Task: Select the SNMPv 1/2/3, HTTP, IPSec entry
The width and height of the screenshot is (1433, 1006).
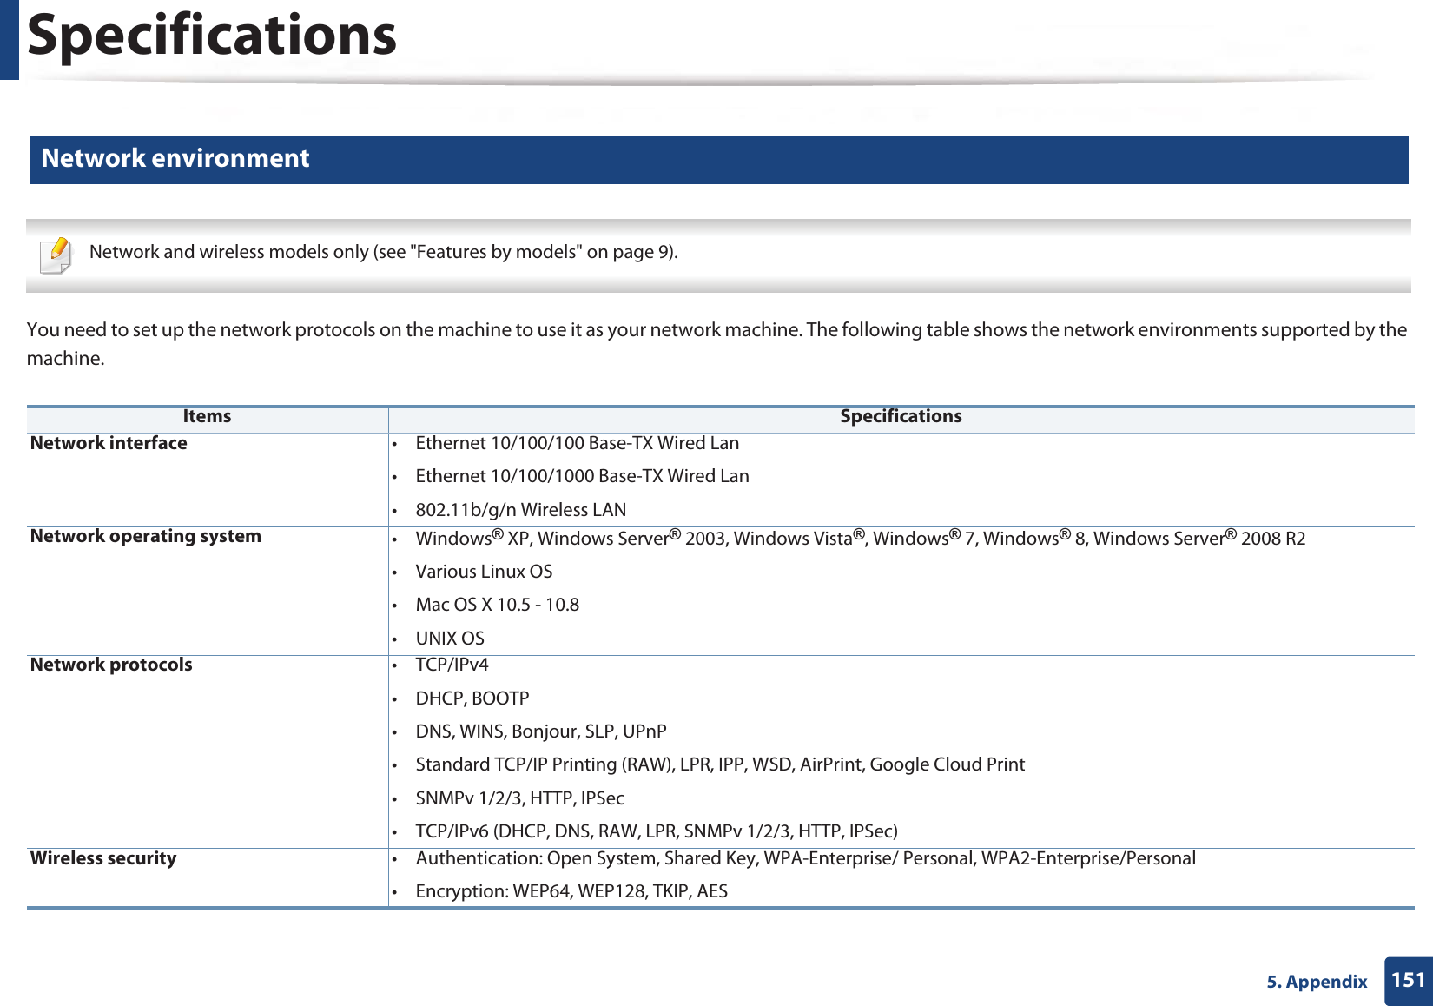Action: click(519, 798)
